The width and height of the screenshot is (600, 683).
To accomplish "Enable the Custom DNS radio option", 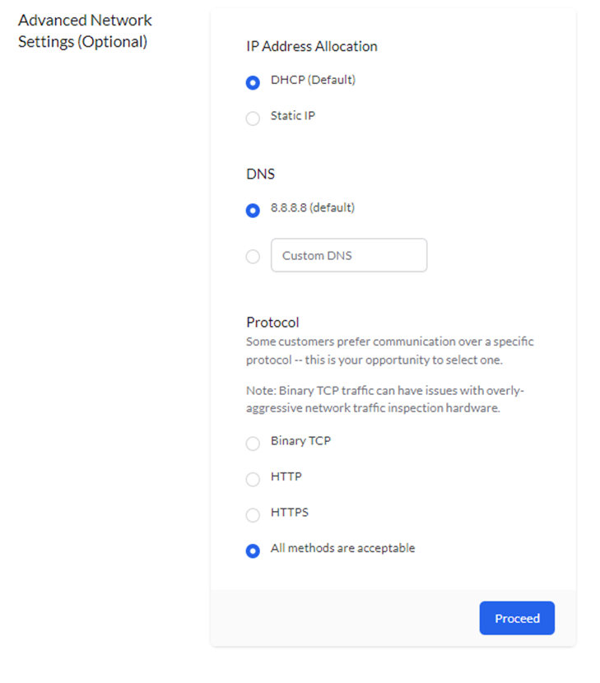I will point(253,257).
